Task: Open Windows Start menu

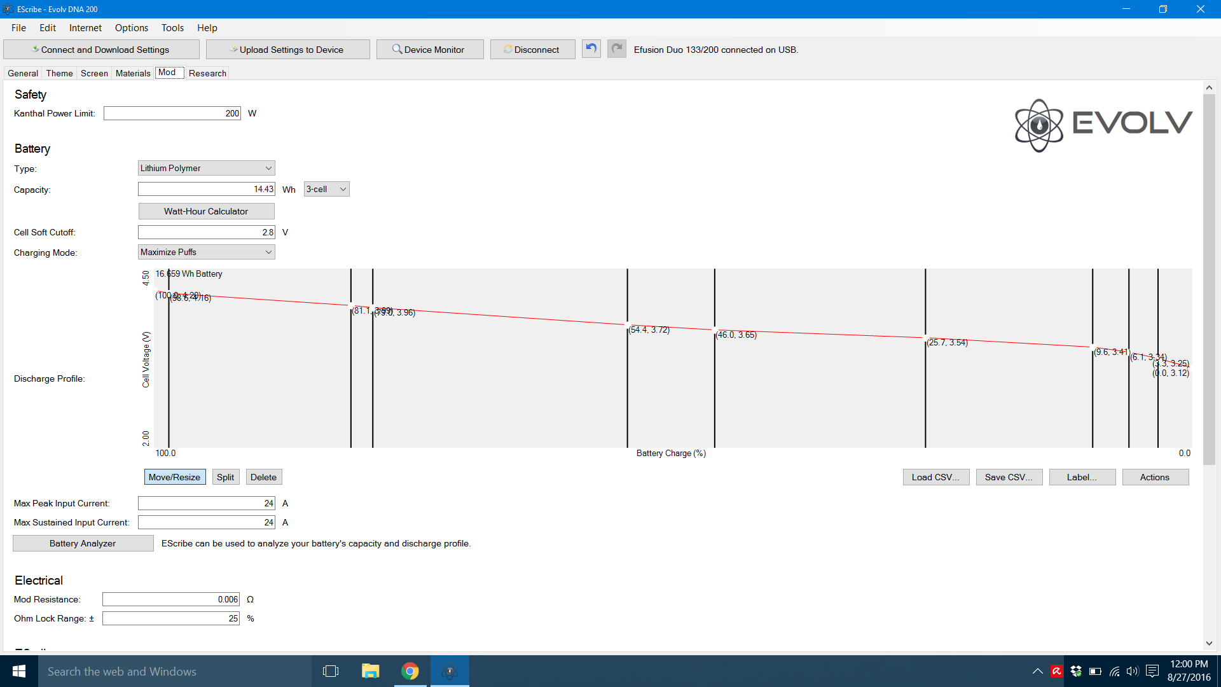Action: pos(18,671)
